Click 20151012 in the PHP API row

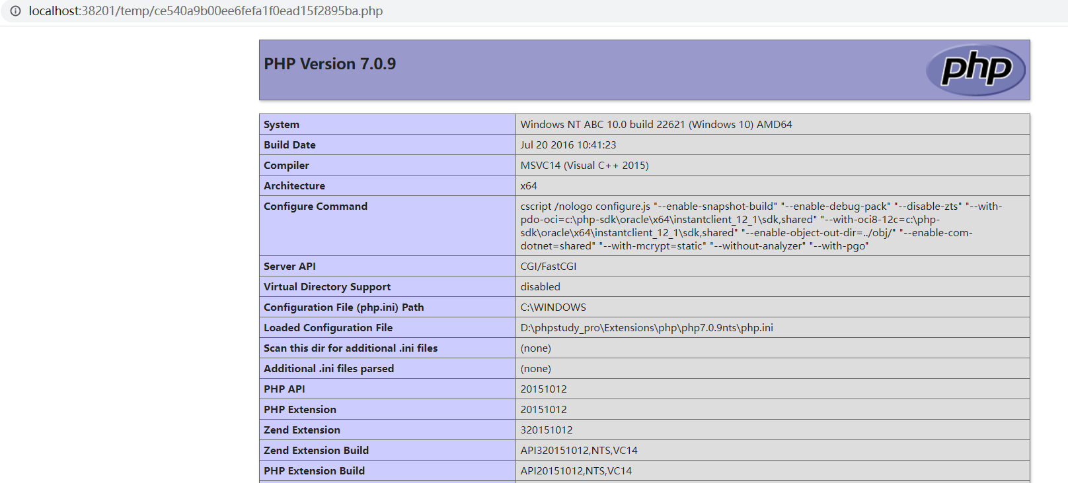544,389
